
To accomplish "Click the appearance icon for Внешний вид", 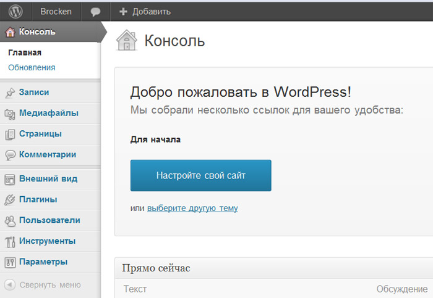I will [10, 180].
